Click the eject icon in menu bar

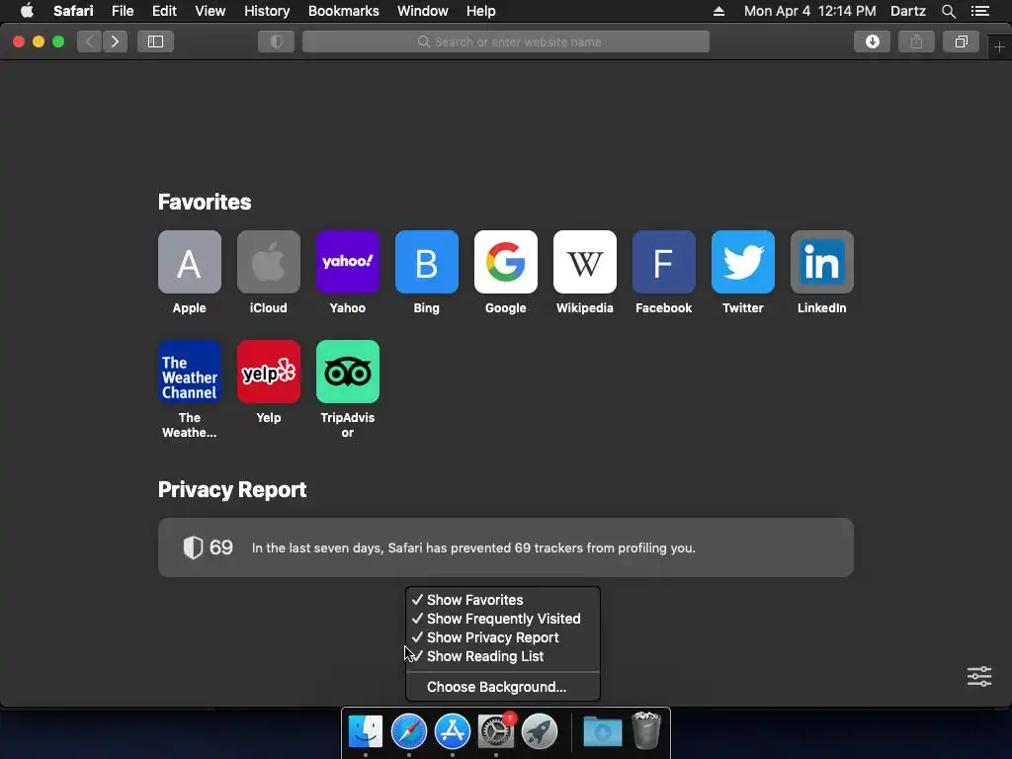point(718,11)
